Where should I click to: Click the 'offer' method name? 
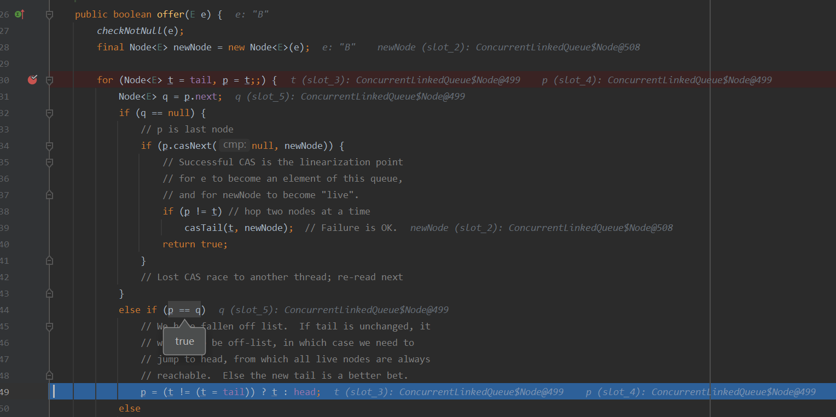click(170, 14)
